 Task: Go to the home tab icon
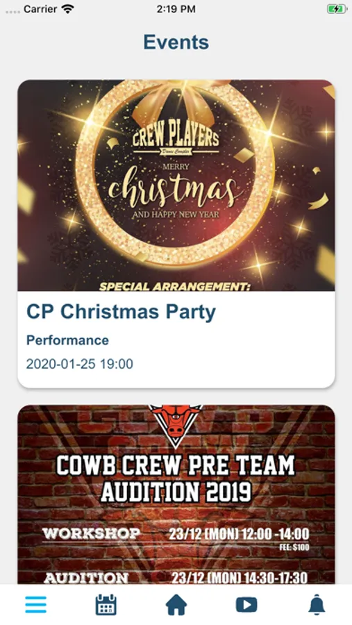[176, 605]
